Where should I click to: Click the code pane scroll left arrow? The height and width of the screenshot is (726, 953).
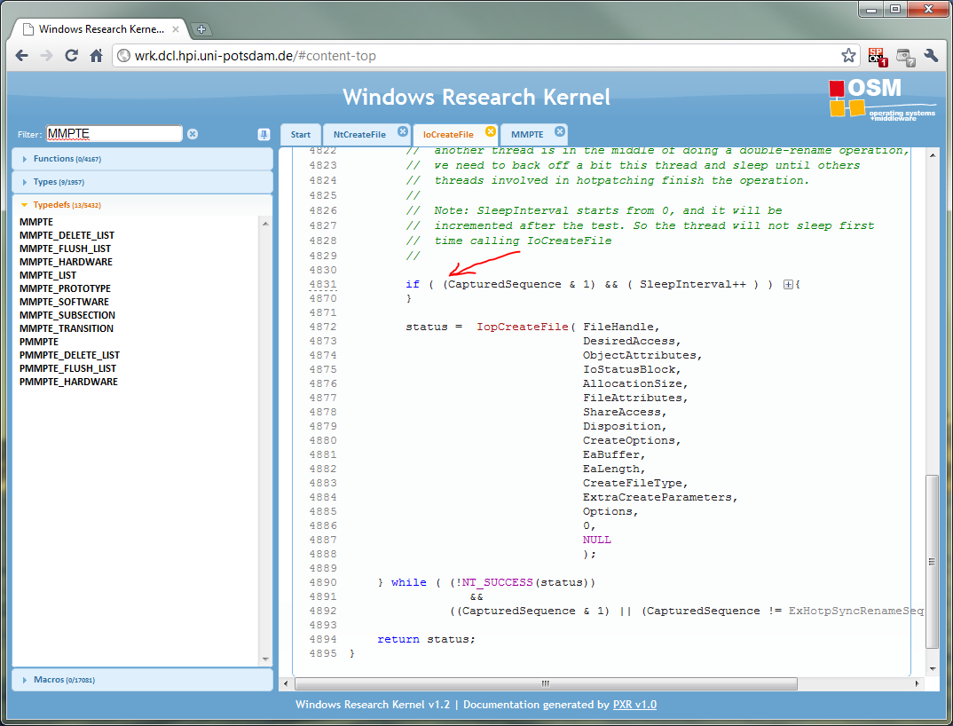[x=287, y=684]
